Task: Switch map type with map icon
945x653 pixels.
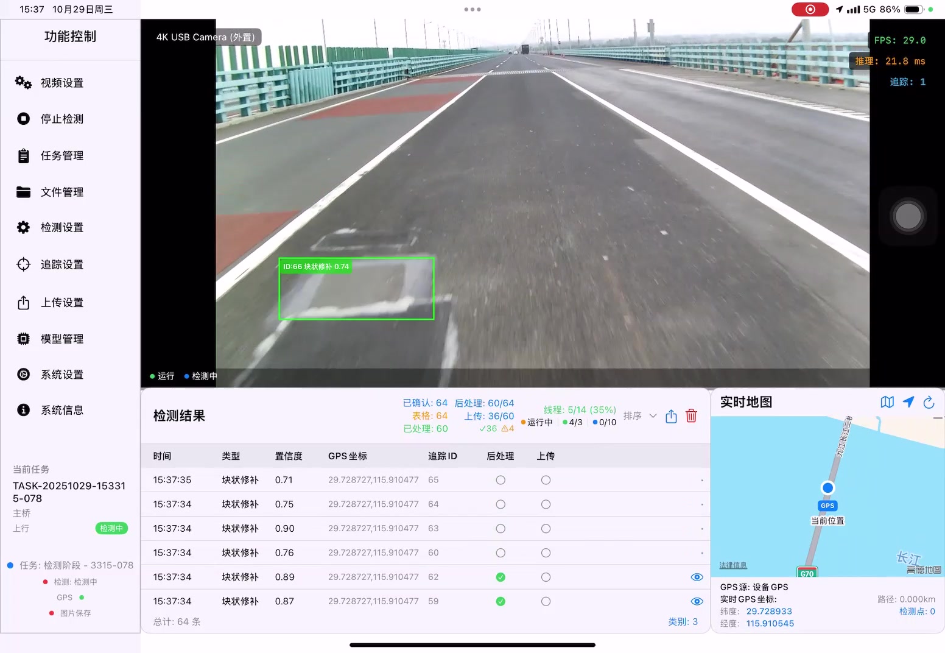Action: [887, 402]
